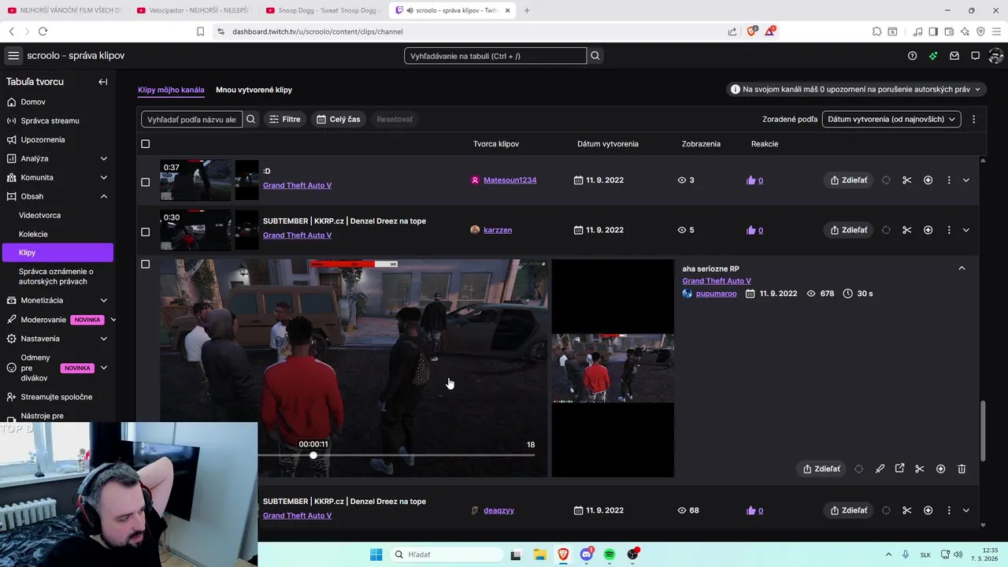Screen dimensions: 1008x567
Task: Click the 'Celý čas' date range button
Action: point(339,119)
